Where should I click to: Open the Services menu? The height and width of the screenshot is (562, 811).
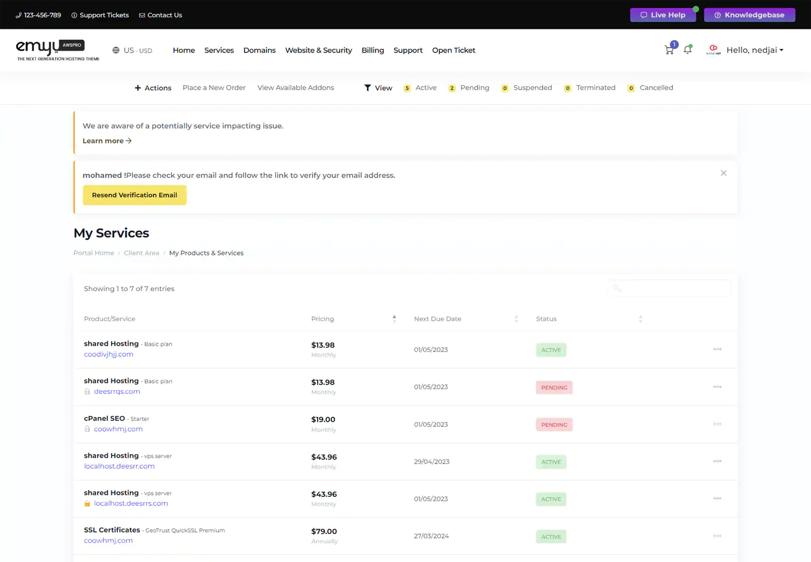tap(219, 50)
